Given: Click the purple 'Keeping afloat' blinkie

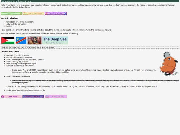Looking at the screenshot, I should (56, 13).
